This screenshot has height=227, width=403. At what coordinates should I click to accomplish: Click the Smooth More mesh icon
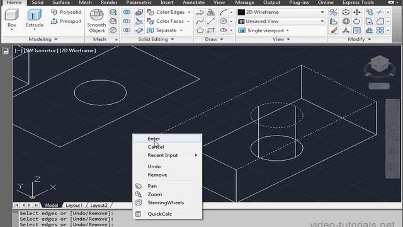tap(113, 12)
